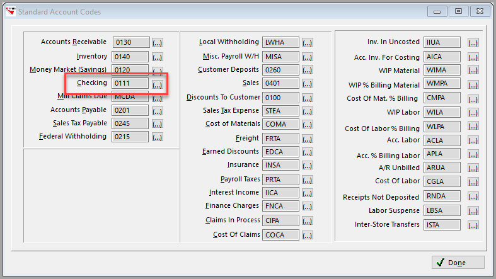Open lookup for WIP % Billing Material

473,84
